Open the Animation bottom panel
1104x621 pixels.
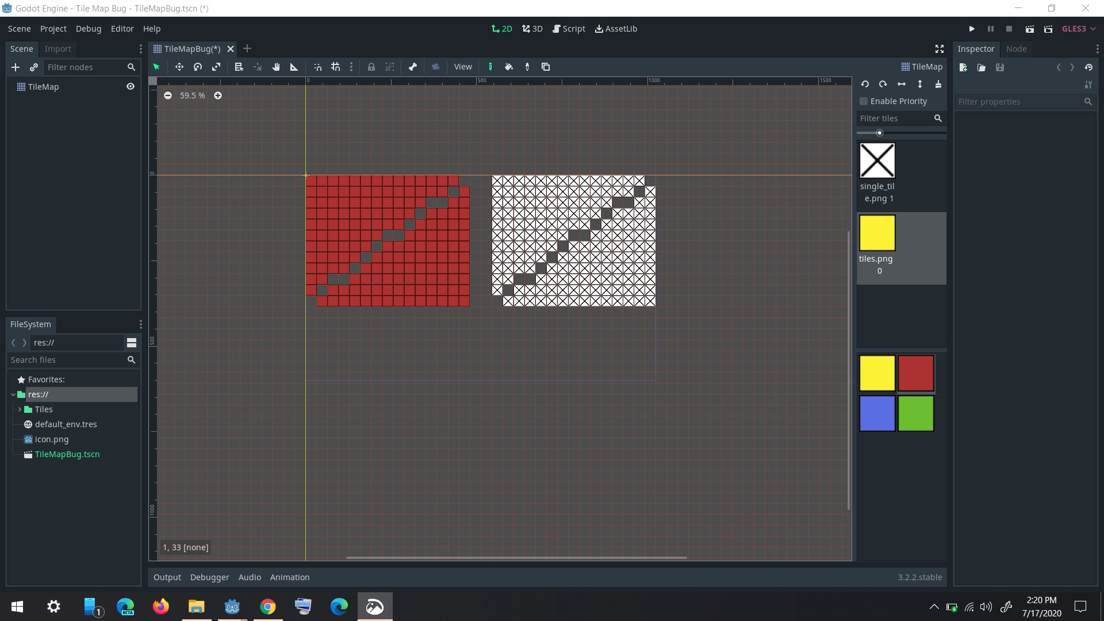pos(290,577)
